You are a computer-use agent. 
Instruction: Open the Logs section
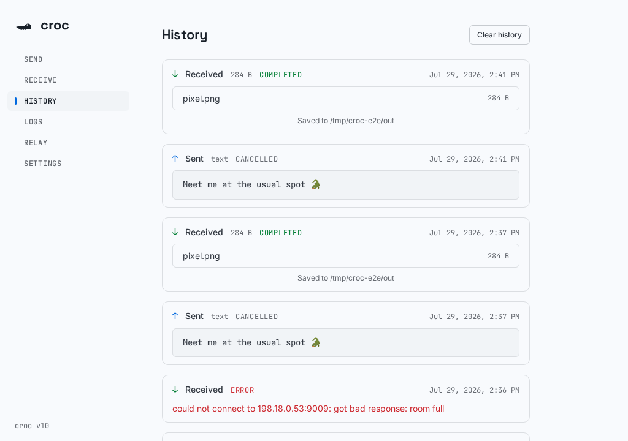(x=68, y=122)
